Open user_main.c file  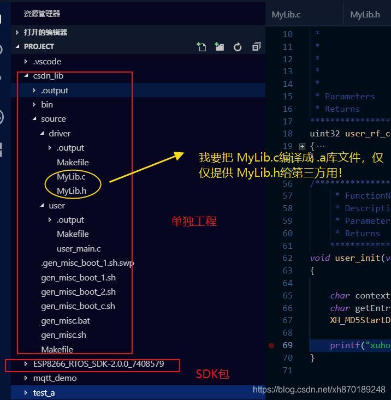(x=79, y=249)
